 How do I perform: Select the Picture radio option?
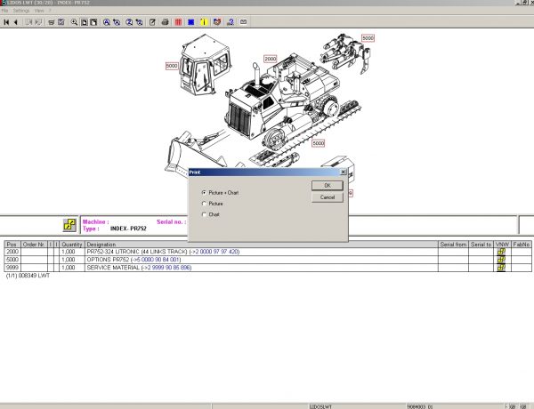coord(204,204)
